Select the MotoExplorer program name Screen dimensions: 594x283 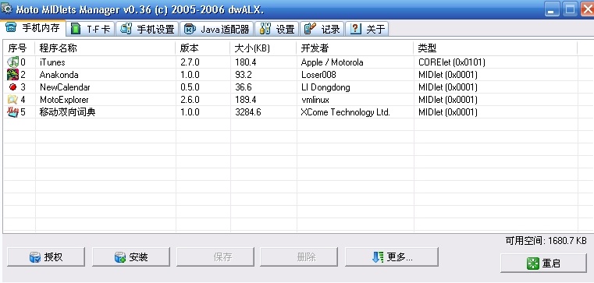64,100
